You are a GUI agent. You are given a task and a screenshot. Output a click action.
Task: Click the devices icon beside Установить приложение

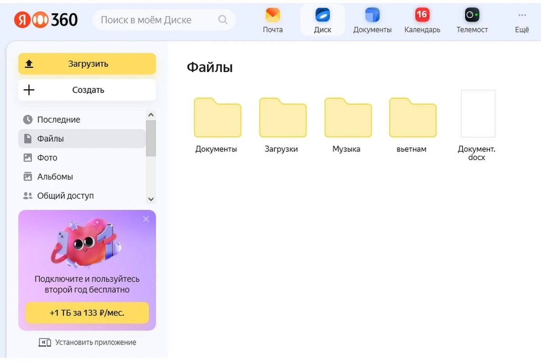[x=45, y=342]
